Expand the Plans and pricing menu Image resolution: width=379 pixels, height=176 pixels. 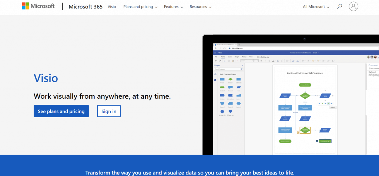point(140,7)
